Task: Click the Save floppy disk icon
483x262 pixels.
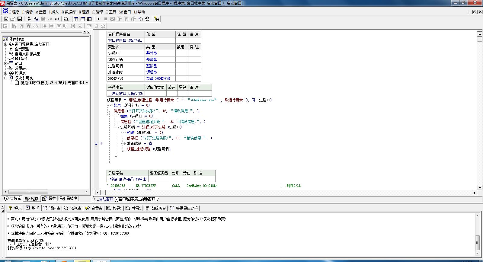Action: [x=20, y=19]
